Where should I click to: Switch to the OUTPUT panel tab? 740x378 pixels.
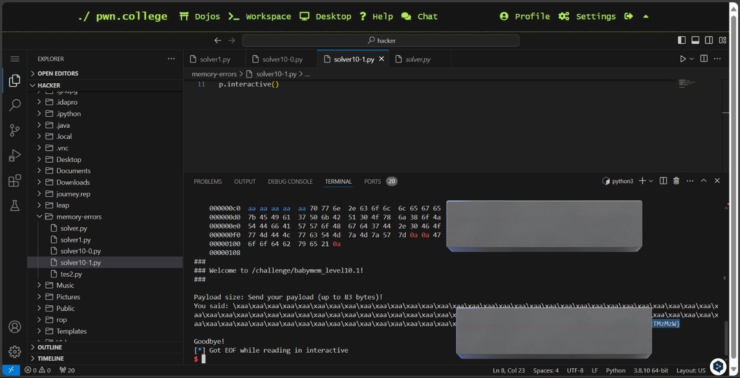(x=245, y=181)
